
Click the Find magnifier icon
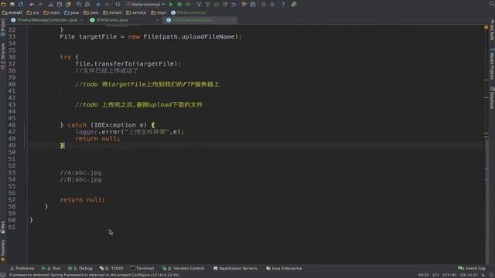click(79, 5)
